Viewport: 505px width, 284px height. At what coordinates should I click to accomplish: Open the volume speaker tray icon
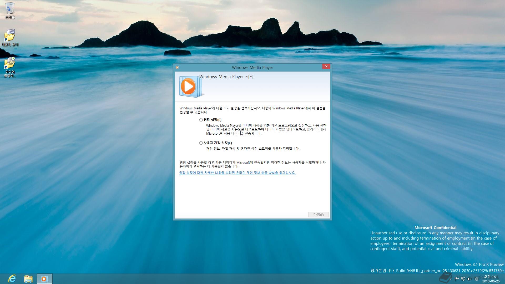(469, 279)
